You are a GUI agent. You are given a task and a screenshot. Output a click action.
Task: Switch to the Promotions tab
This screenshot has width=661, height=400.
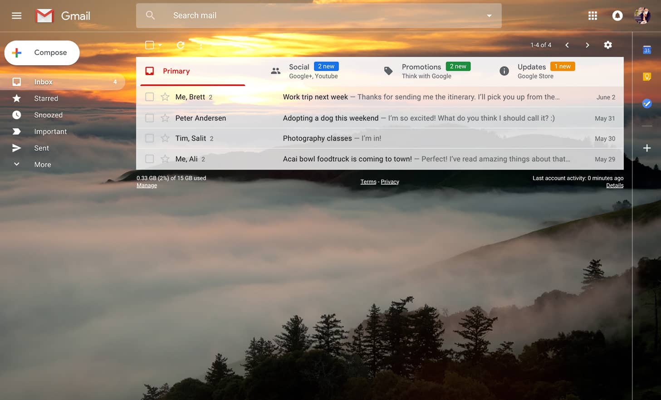click(421, 71)
